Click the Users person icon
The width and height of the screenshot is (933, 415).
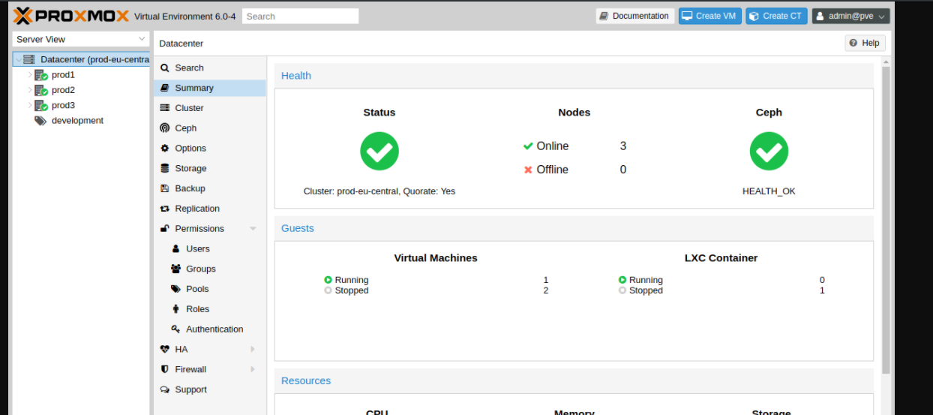(176, 249)
